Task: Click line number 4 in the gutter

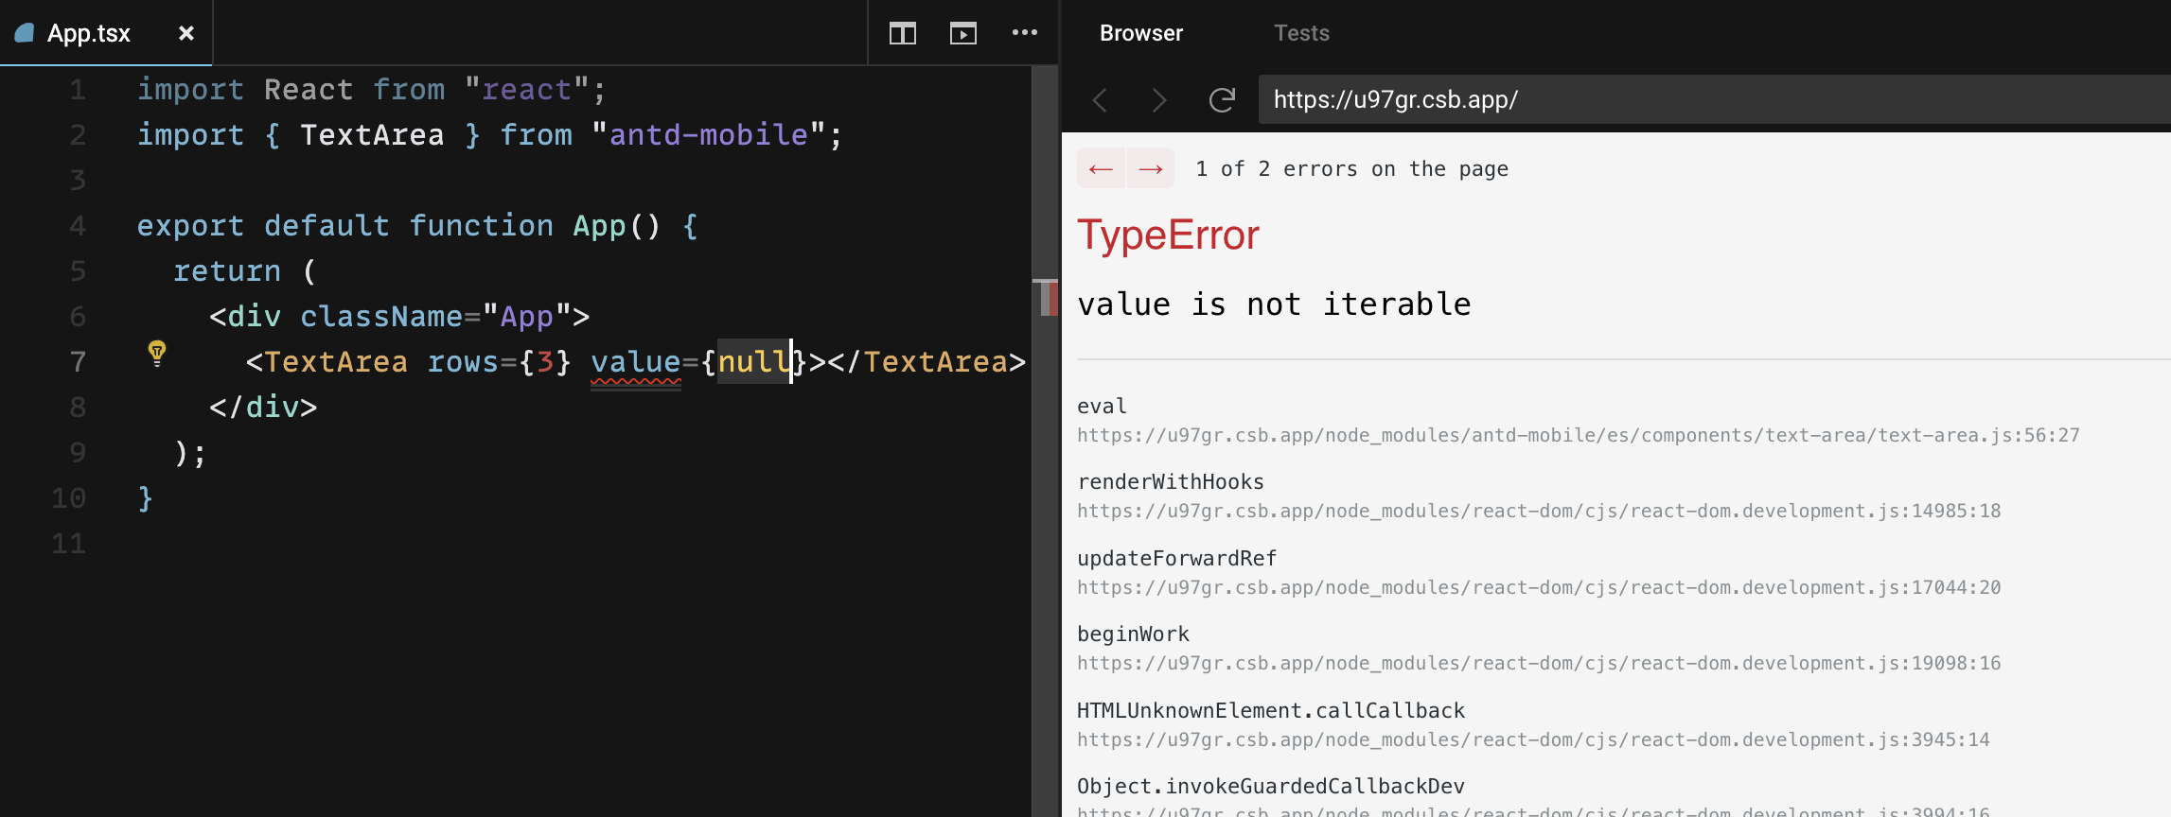Action: click(78, 225)
